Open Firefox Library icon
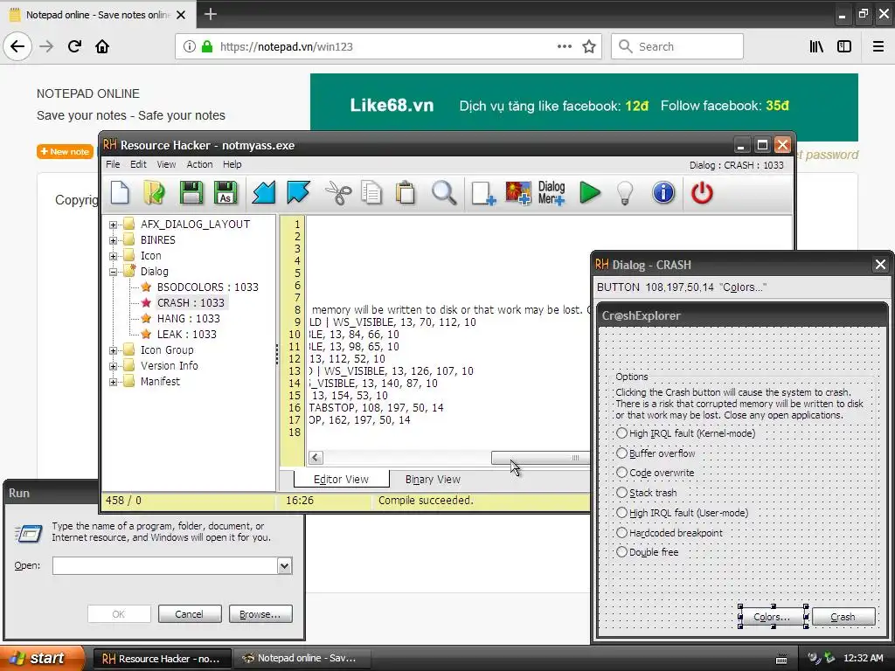 (x=816, y=47)
